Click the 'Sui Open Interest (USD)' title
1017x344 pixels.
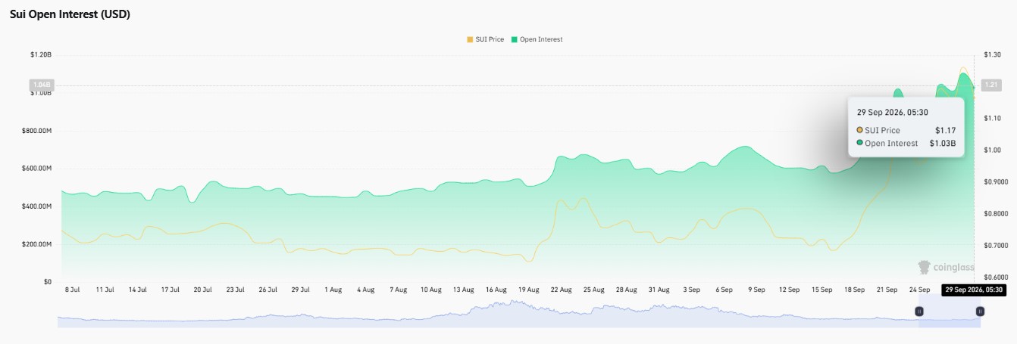pyautogui.click(x=70, y=14)
